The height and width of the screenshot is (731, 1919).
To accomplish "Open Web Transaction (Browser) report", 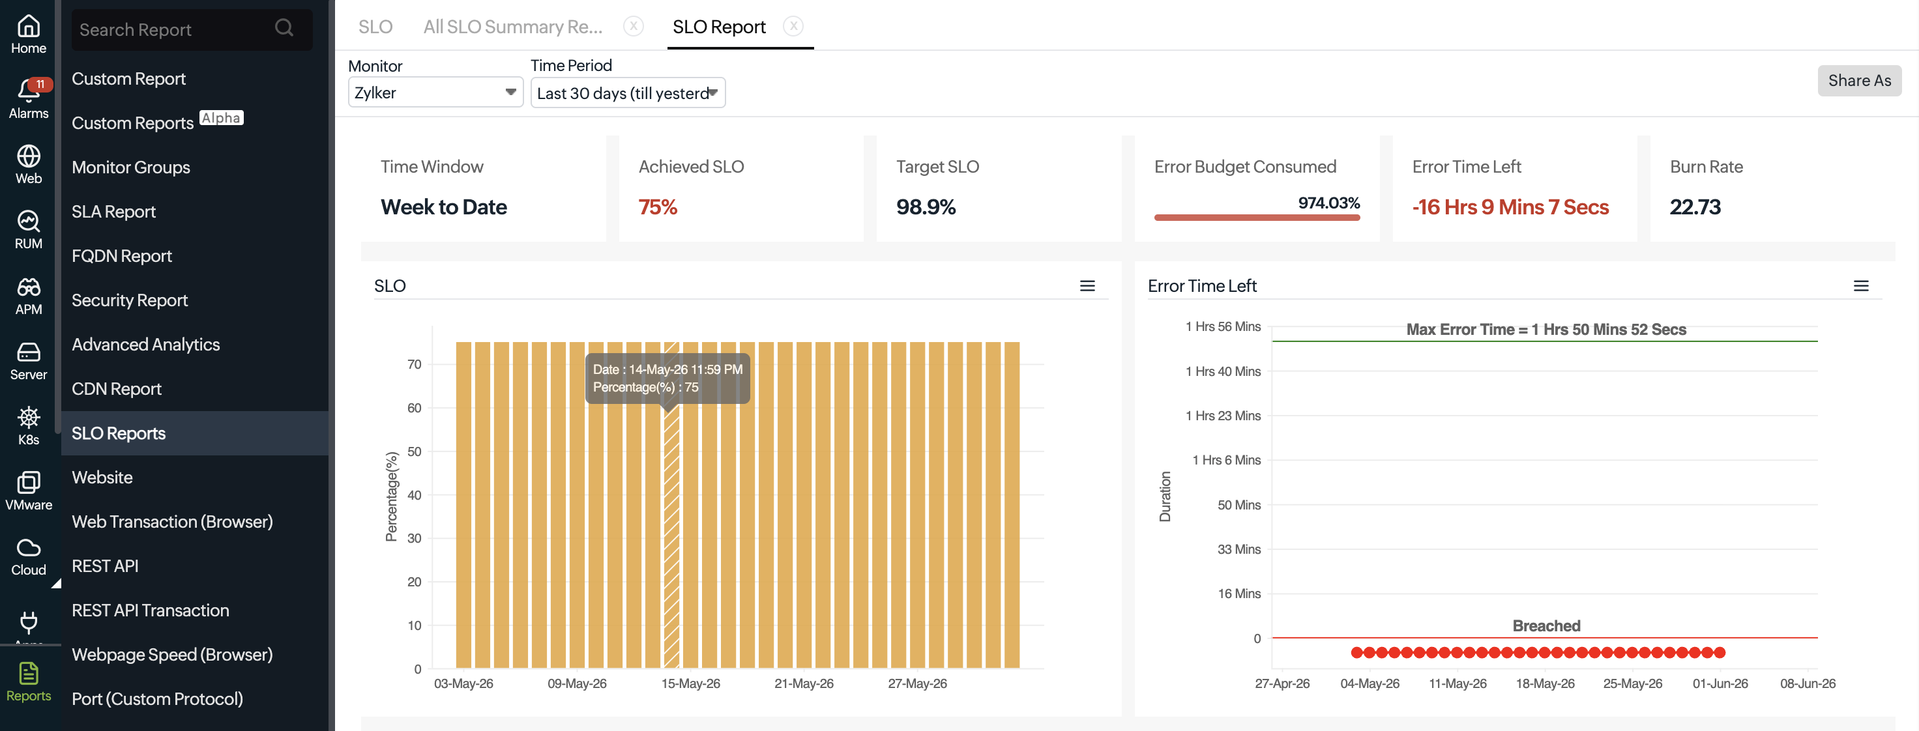I will pyautogui.click(x=172, y=521).
